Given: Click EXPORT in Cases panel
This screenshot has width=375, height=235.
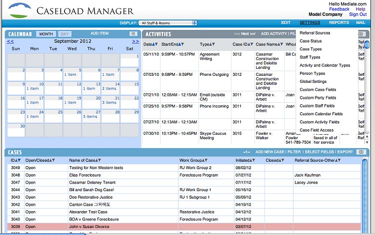Looking at the screenshot, I should (x=345, y=152).
